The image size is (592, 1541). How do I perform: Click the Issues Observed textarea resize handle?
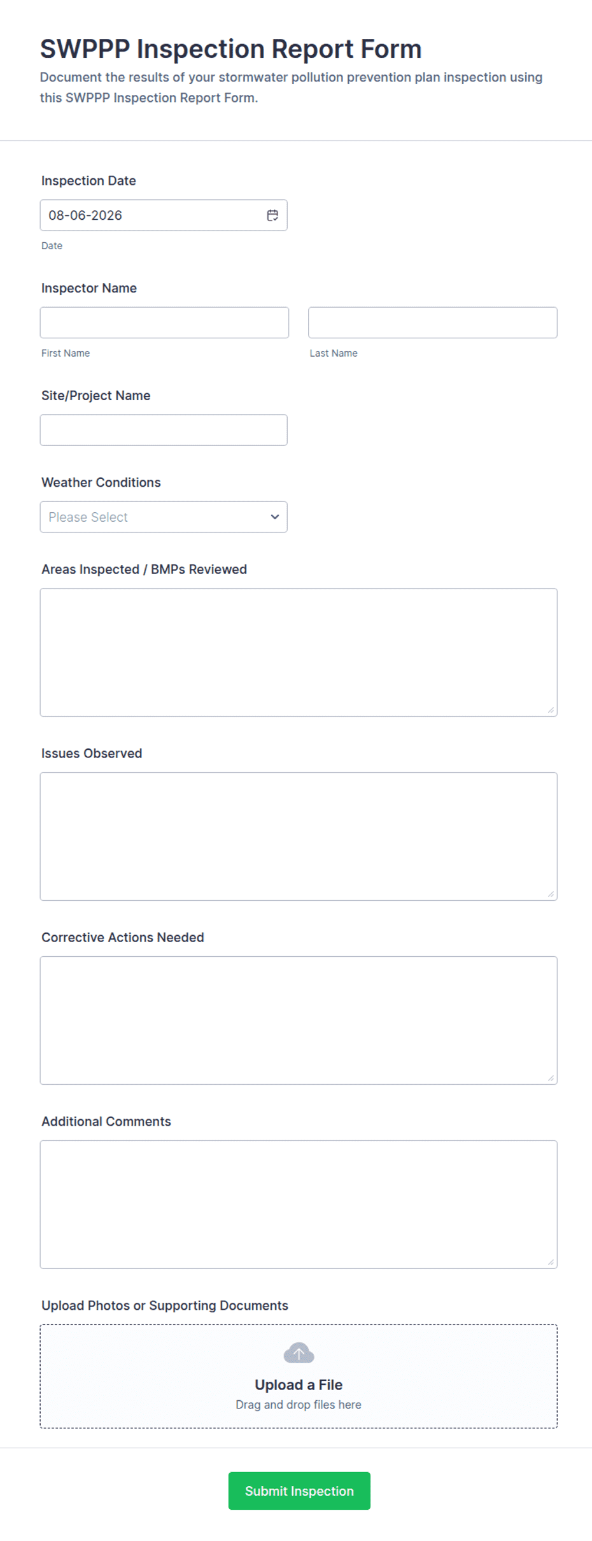pyautogui.click(x=551, y=894)
